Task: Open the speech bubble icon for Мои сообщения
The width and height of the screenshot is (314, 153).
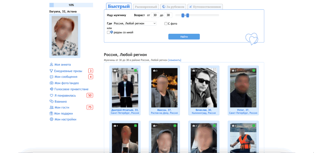Action: [52, 77]
